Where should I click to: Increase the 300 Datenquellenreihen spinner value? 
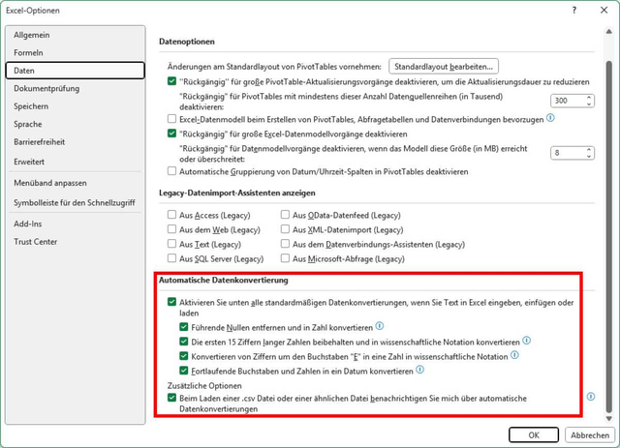coord(589,98)
